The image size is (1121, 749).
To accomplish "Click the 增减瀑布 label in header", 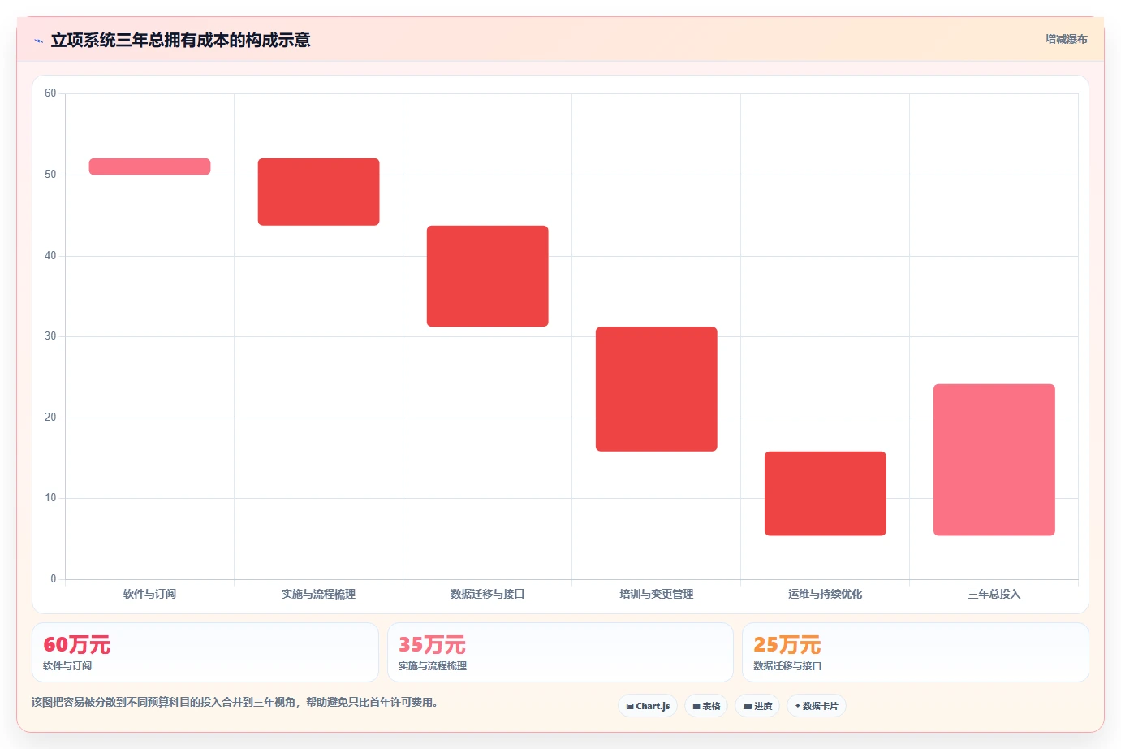I will 1066,39.
